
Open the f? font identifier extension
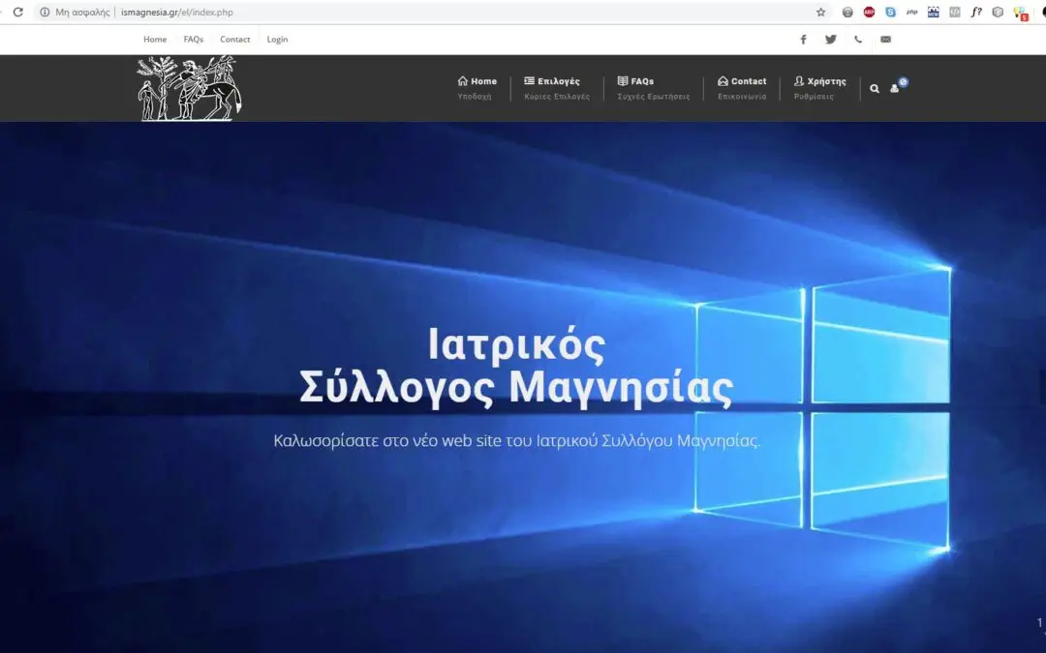[976, 12]
